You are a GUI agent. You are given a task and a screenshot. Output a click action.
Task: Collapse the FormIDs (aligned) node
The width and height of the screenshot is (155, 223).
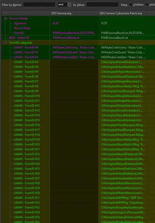[5, 42]
